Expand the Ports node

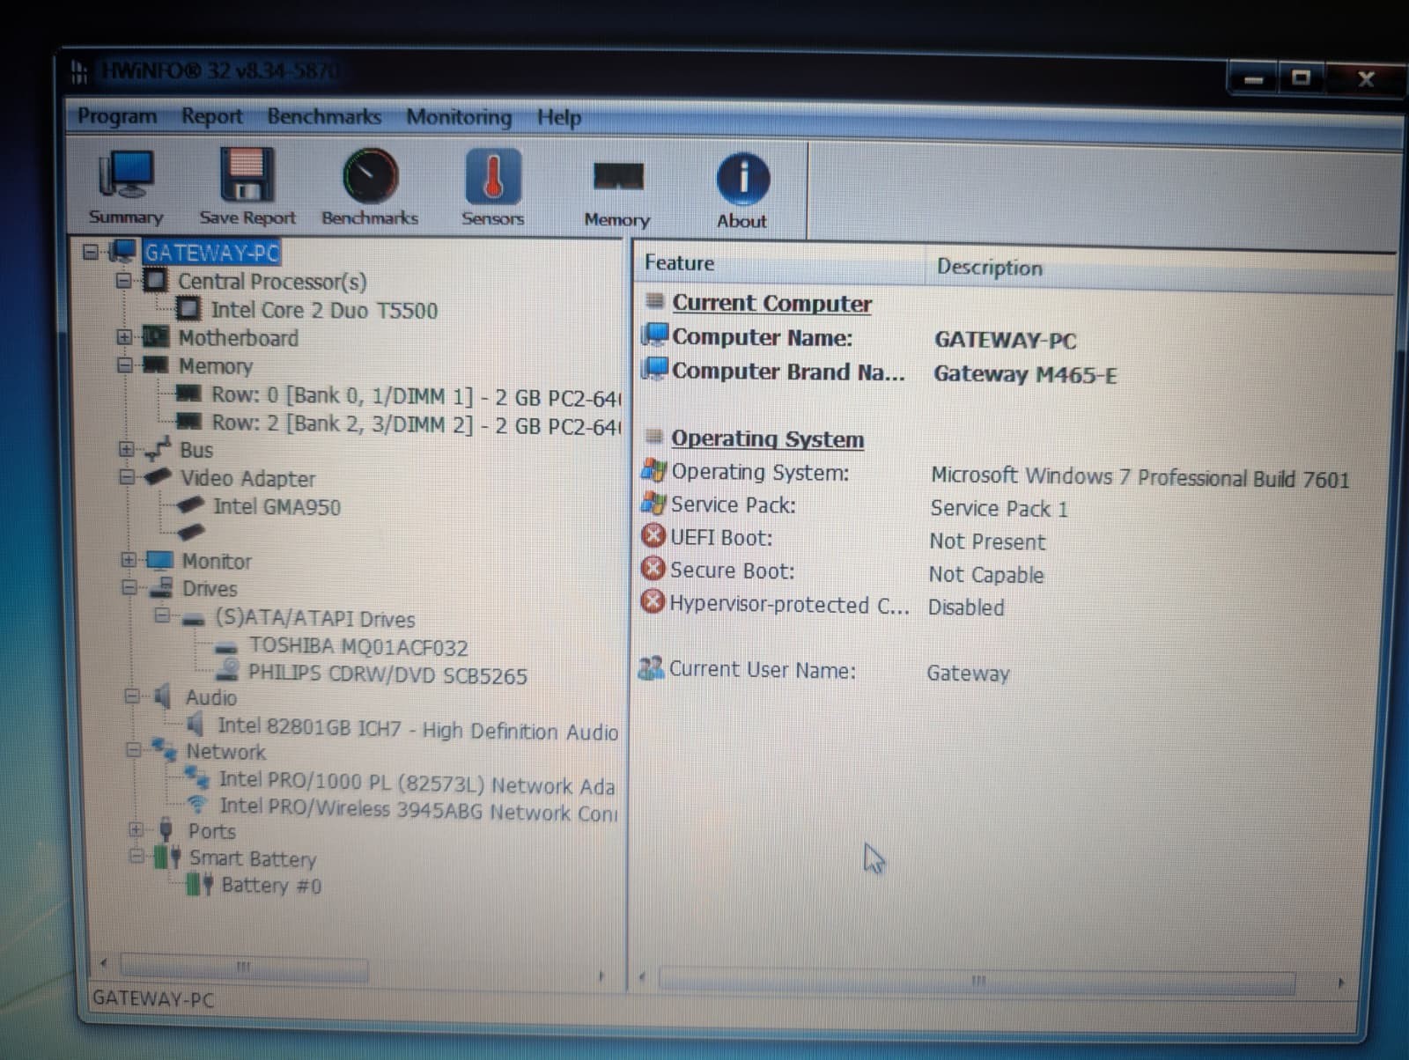pyautogui.click(x=136, y=829)
